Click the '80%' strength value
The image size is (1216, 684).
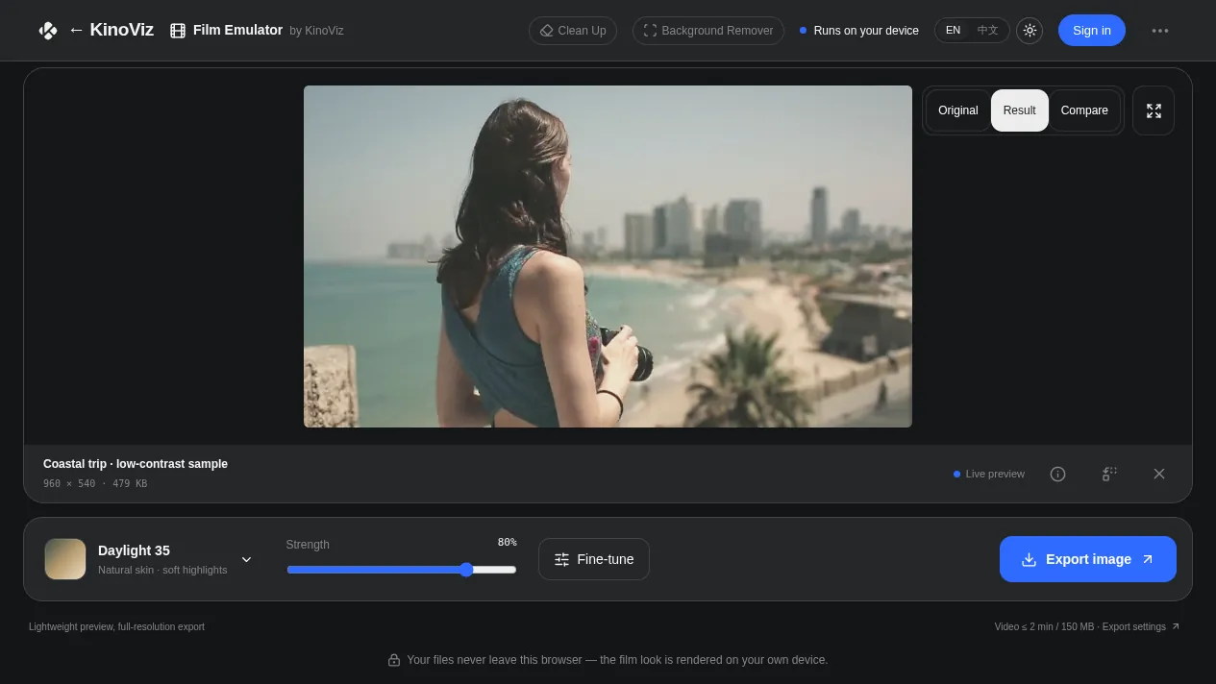pos(507,543)
